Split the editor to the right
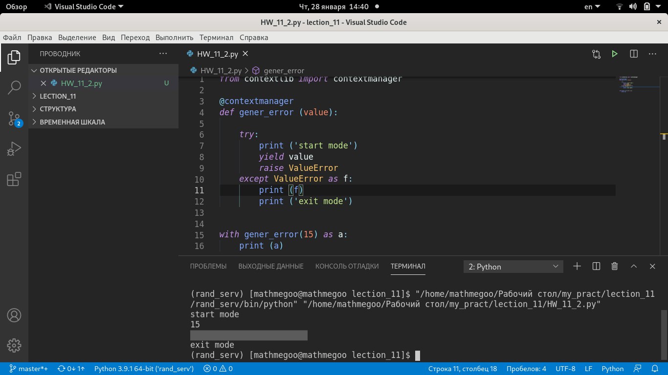Viewport: 668px width, 375px height. 633,54
